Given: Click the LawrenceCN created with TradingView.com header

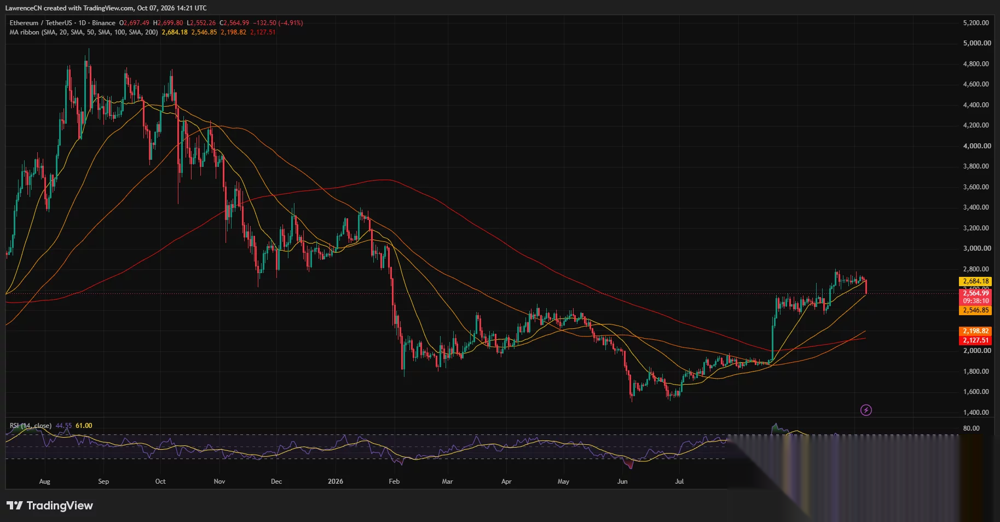Looking at the screenshot, I should click(x=106, y=8).
